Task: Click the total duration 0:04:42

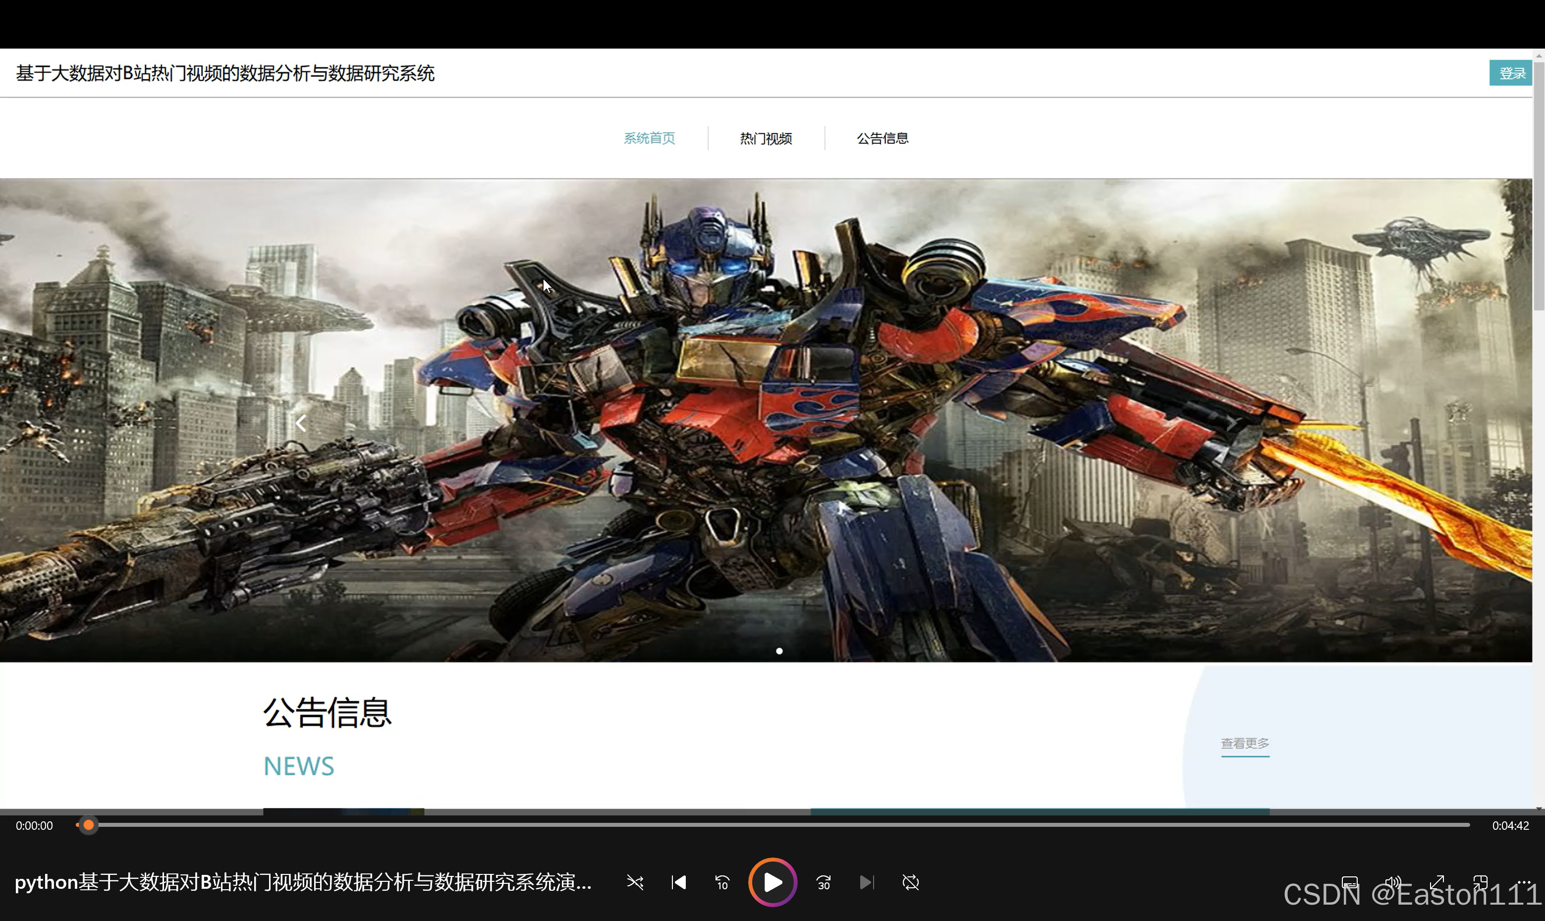Action: pyautogui.click(x=1510, y=825)
